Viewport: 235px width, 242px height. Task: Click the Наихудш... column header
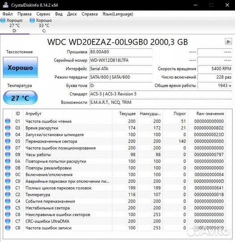coord(150,113)
